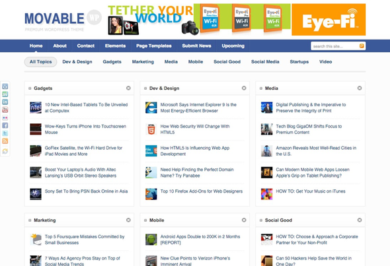Open the RSS feed sidebar icon
Screen dimensions: 390x266
(x=5, y=141)
